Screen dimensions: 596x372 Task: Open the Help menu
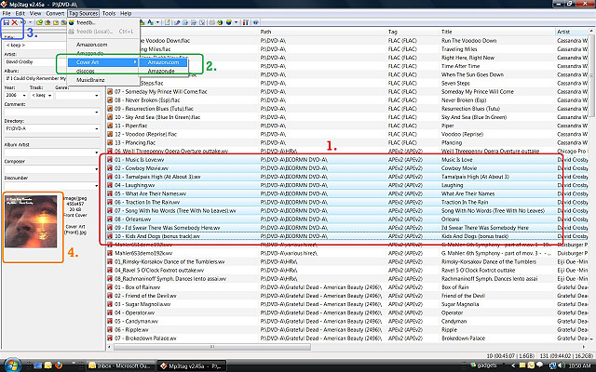point(126,13)
